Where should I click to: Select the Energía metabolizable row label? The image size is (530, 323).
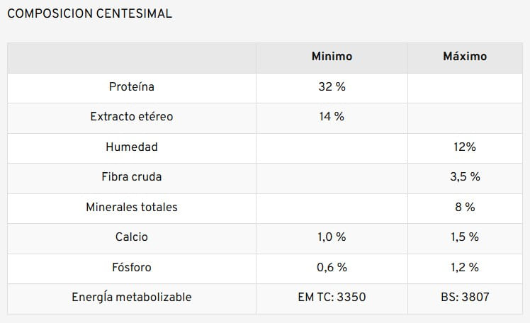[132, 297]
